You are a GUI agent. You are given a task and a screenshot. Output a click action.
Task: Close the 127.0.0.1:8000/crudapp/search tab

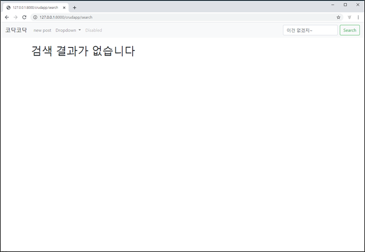pos(64,8)
